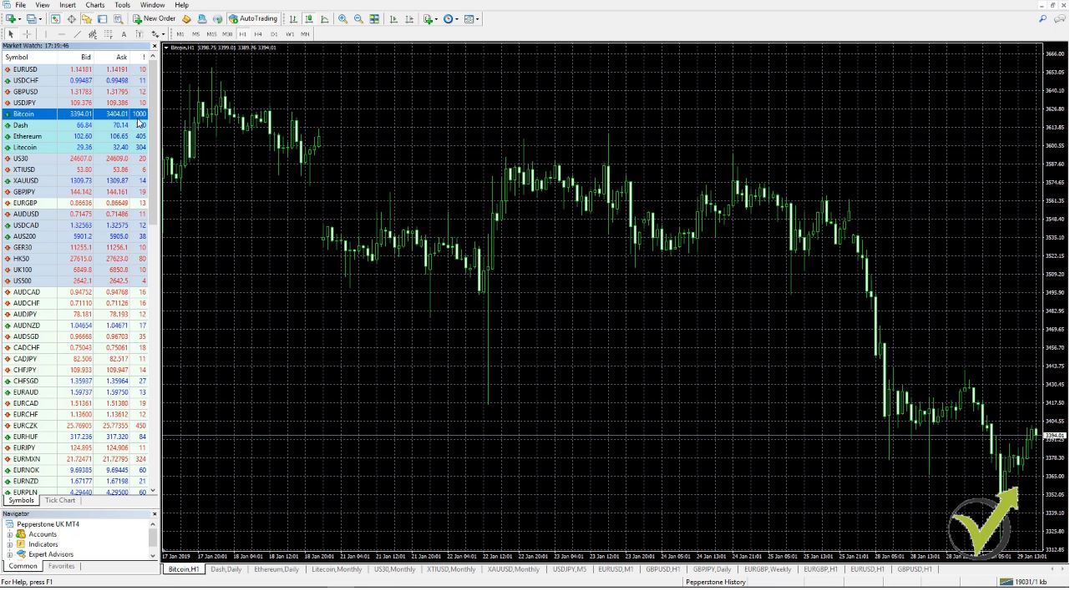Expand Expert Advisors in the Navigator
Viewport: 1070px width, 591px height.
[x=9, y=554]
